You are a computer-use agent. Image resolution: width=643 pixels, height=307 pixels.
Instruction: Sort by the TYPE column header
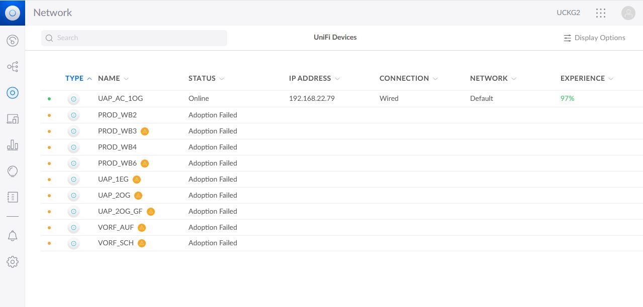pyautogui.click(x=74, y=78)
